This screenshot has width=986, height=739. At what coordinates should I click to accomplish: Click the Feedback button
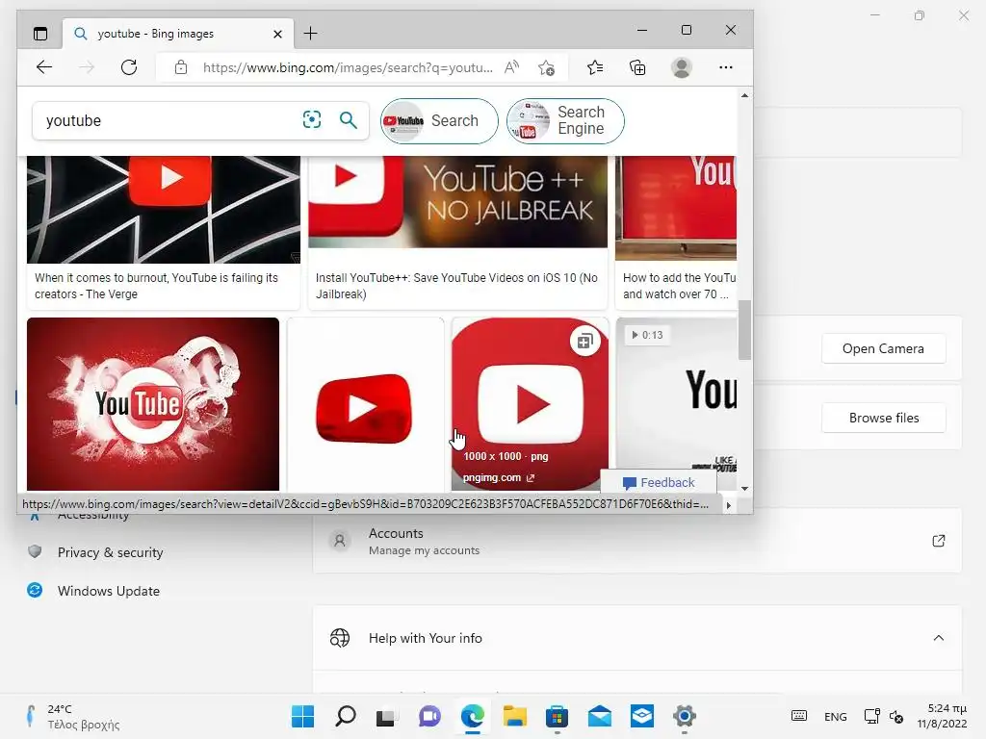[659, 483]
